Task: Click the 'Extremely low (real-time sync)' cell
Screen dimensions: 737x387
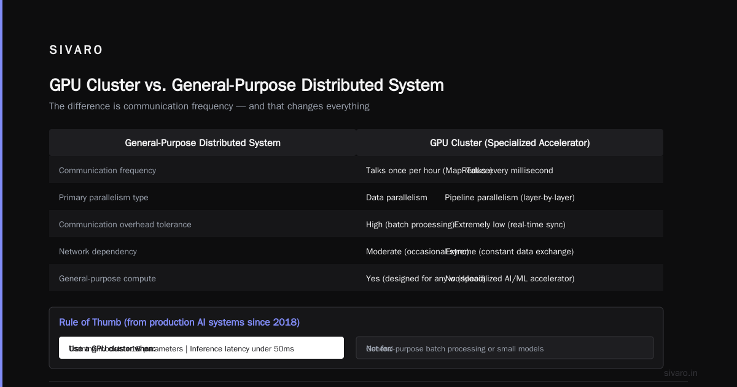Action: click(x=510, y=224)
